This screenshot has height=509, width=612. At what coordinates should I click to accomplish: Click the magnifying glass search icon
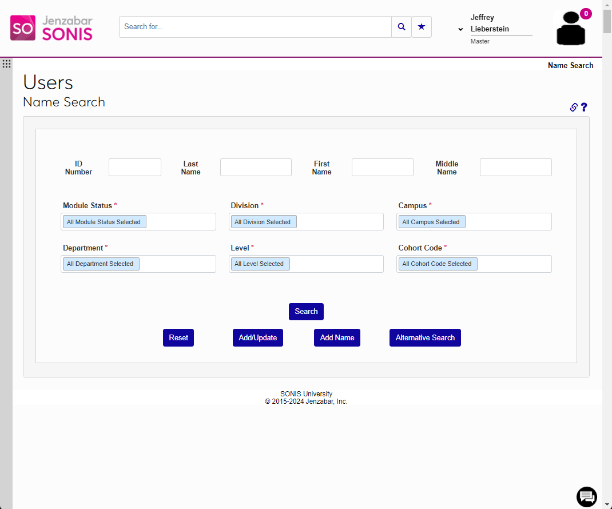tap(401, 26)
